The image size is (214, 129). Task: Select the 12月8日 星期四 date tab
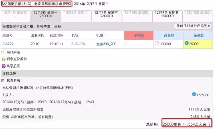[x=137, y=16]
